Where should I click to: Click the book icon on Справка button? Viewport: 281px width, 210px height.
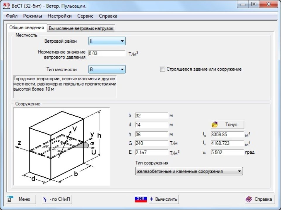point(249,199)
